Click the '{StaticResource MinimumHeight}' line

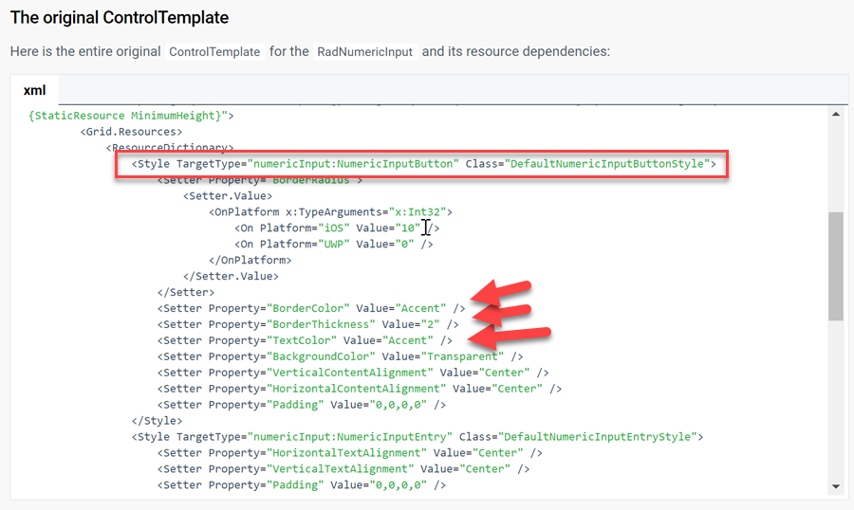pyautogui.click(x=131, y=116)
